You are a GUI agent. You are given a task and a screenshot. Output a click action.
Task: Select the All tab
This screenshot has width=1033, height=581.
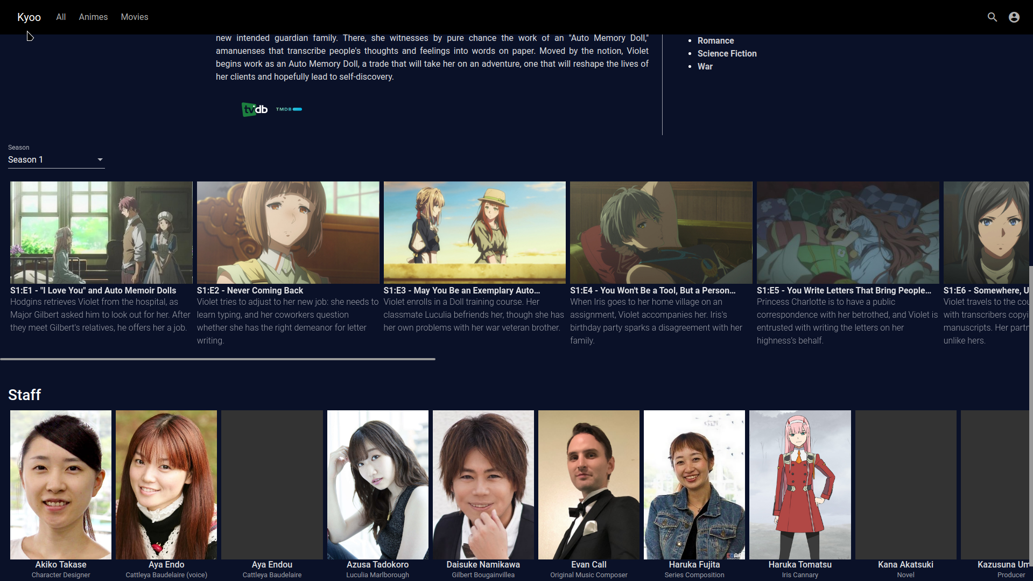tap(60, 17)
